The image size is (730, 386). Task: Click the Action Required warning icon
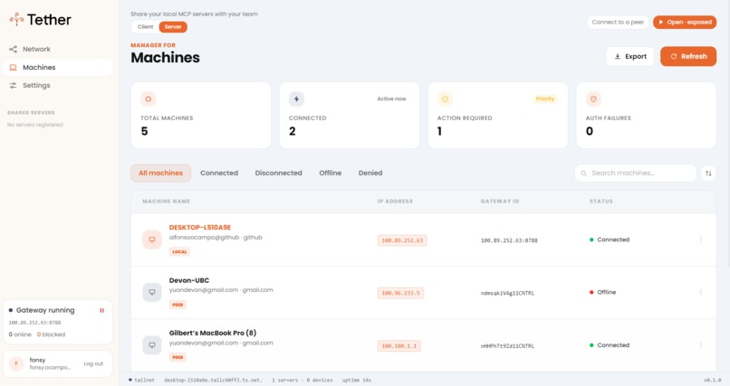coord(445,99)
